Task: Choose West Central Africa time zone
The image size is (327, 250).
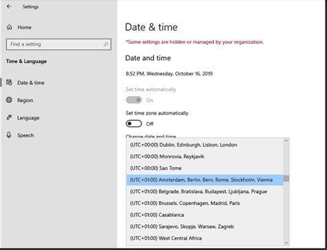Action: (x=205, y=238)
